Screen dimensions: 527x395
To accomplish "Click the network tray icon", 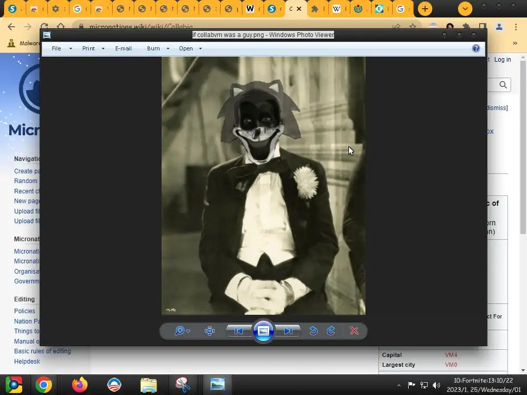I will [424, 385].
